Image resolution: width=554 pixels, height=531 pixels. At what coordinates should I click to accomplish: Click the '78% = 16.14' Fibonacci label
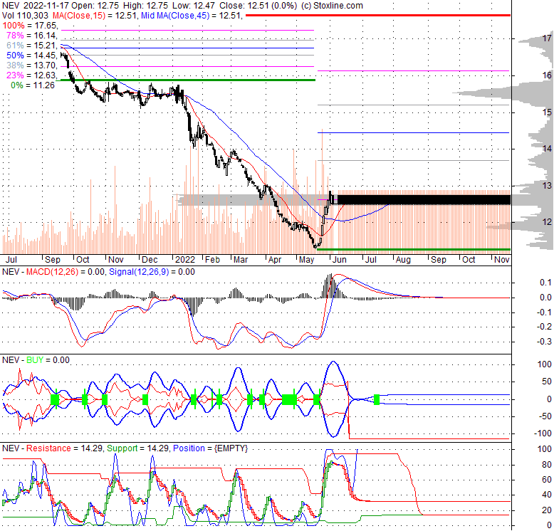point(32,36)
